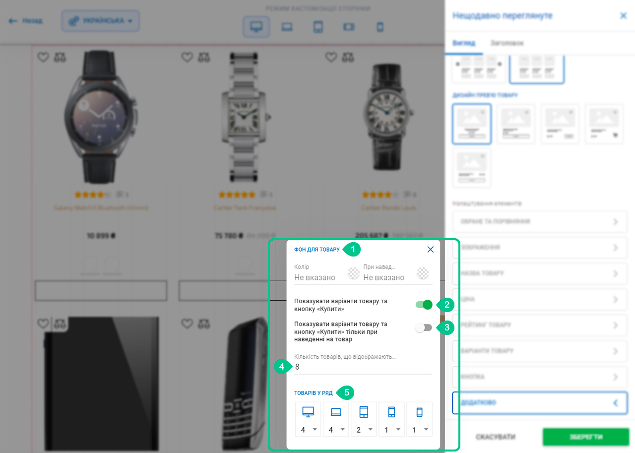This screenshot has width=635, height=453.
Task: Open the laptop items-per-row dropdown
Action: click(x=336, y=430)
